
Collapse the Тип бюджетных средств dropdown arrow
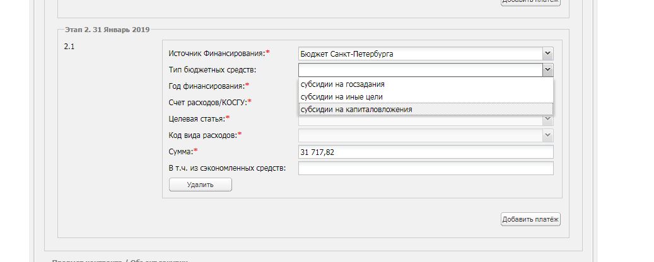tap(547, 70)
